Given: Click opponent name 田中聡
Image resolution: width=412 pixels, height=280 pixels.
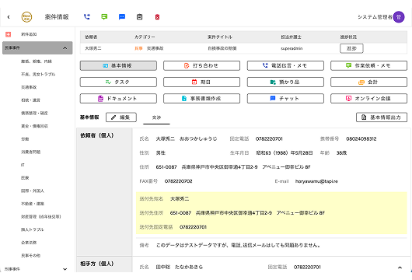Looking at the screenshot, I should click(163, 267).
